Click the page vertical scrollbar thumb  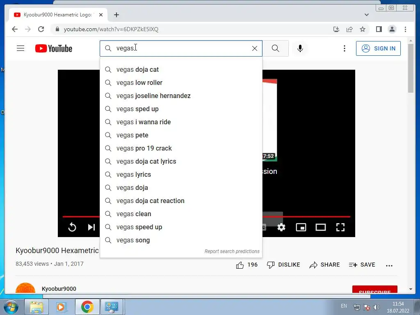click(x=411, y=68)
